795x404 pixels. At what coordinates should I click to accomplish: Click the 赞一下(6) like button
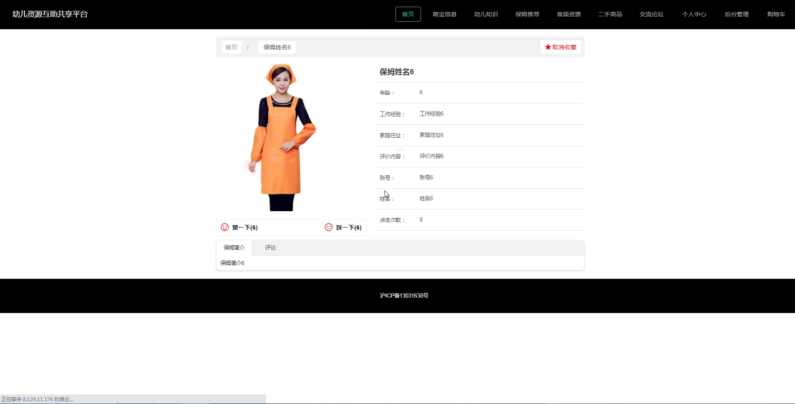(x=240, y=227)
